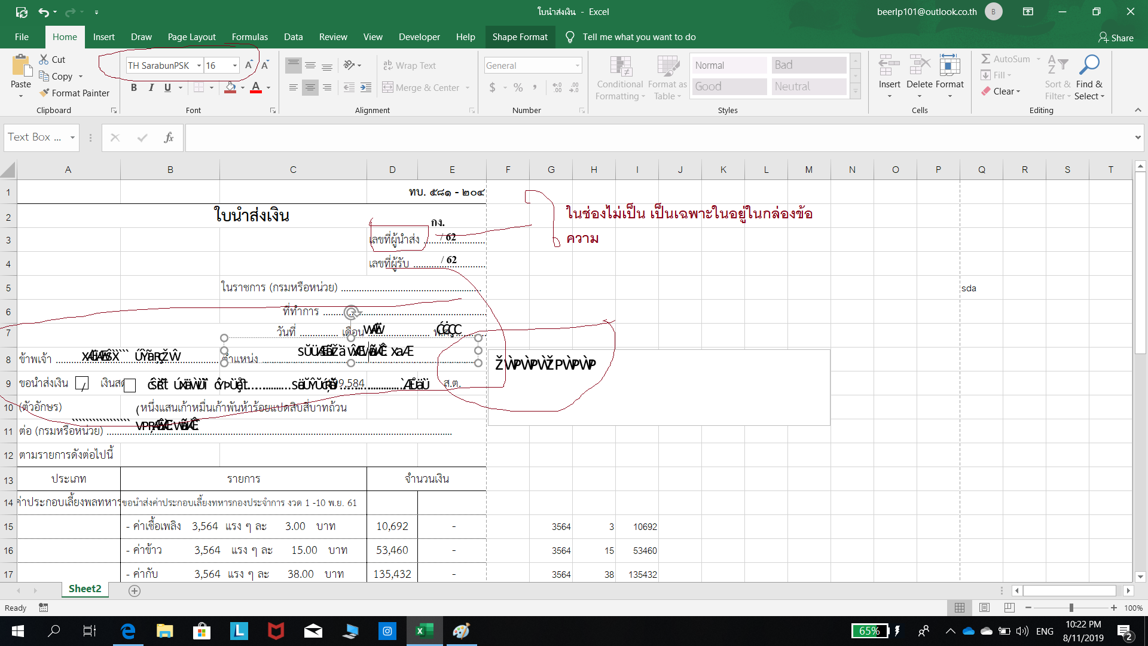This screenshot has height=646, width=1148.
Task: Click the Insert Function fx icon
Action: click(169, 138)
